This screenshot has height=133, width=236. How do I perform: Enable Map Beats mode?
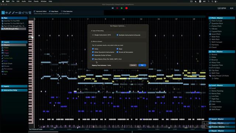pyautogui.click(x=53, y=11)
